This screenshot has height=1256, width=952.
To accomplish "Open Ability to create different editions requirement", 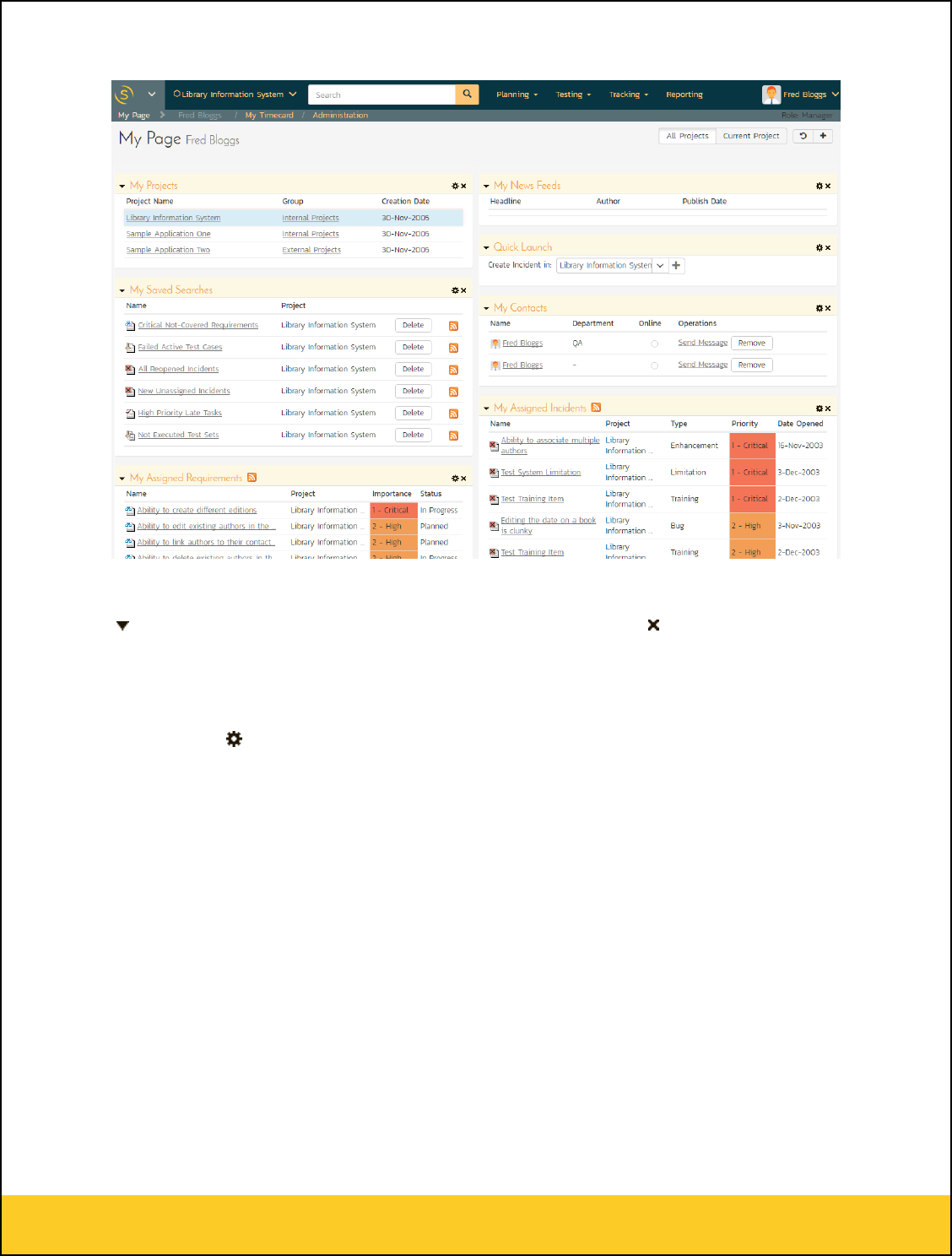I will [197, 511].
